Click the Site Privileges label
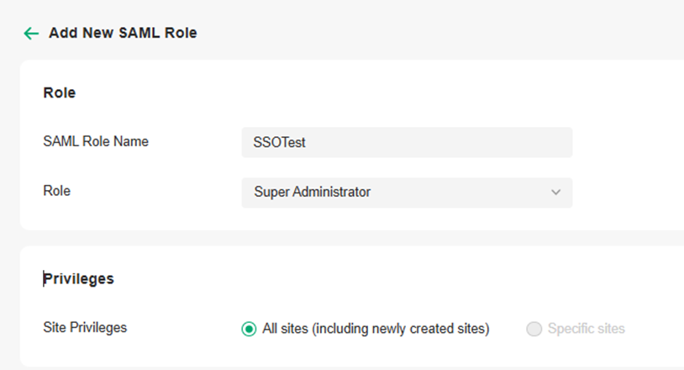Screen dimensions: 684x370 click(x=85, y=328)
